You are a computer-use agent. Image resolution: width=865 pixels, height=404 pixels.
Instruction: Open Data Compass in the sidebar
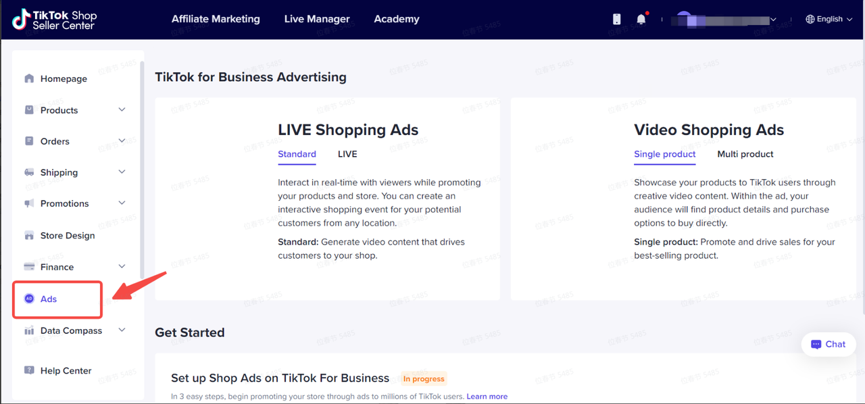tap(71, 330)
